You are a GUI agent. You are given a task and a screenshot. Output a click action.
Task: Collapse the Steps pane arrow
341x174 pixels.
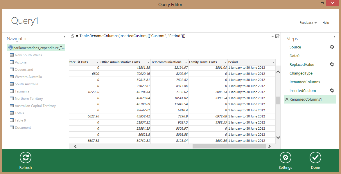(334, 37)
